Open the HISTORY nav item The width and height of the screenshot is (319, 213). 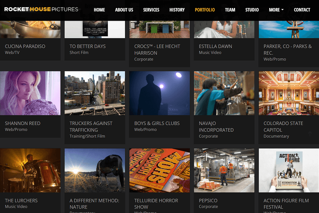click(x=177, y=10)
